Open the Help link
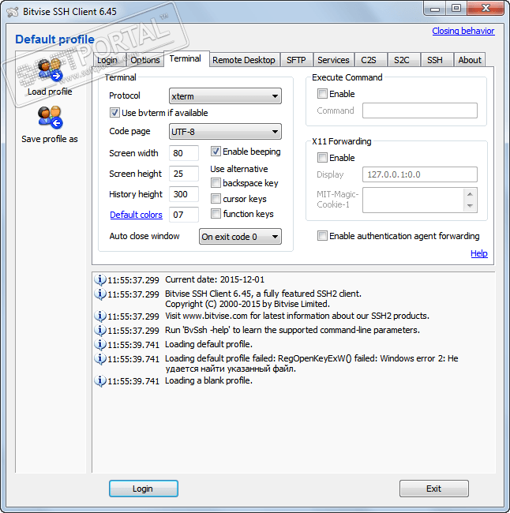 point(479,253)
